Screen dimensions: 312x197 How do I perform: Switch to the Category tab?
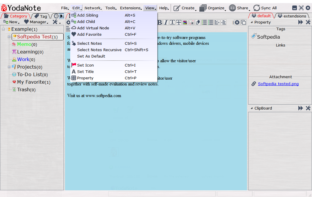pyautogui.click(x=15, y=16)
